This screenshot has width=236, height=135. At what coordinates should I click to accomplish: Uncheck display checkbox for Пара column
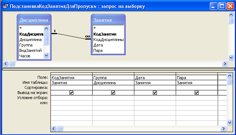(196, 93)
